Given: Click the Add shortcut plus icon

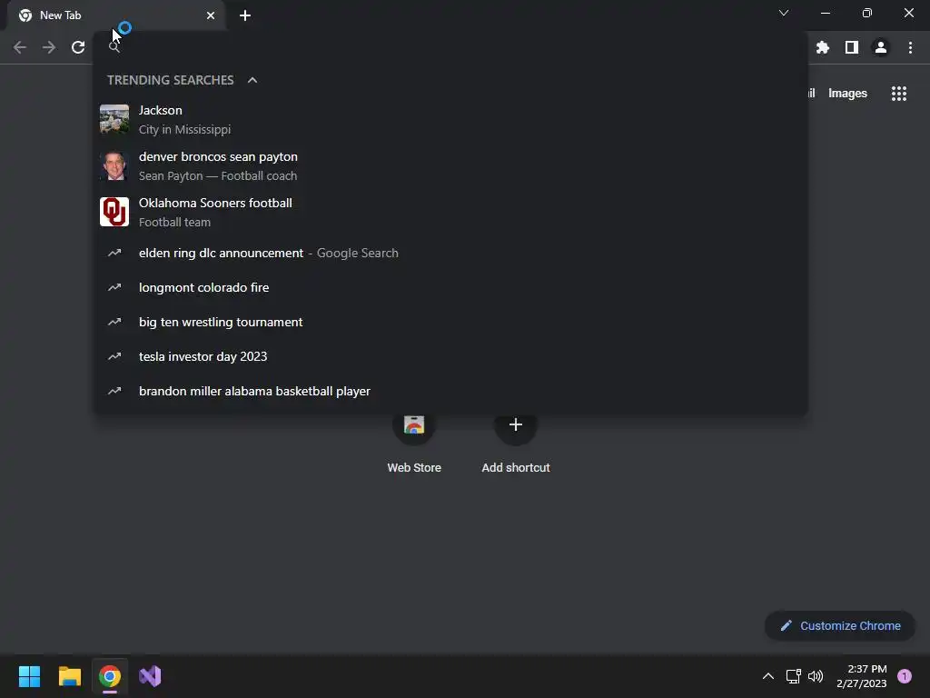Looking at the screenshot, I should tap(516, 425).
